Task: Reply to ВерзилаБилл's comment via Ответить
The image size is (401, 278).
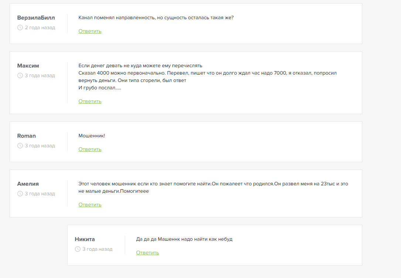Action: tap(90, 31)
